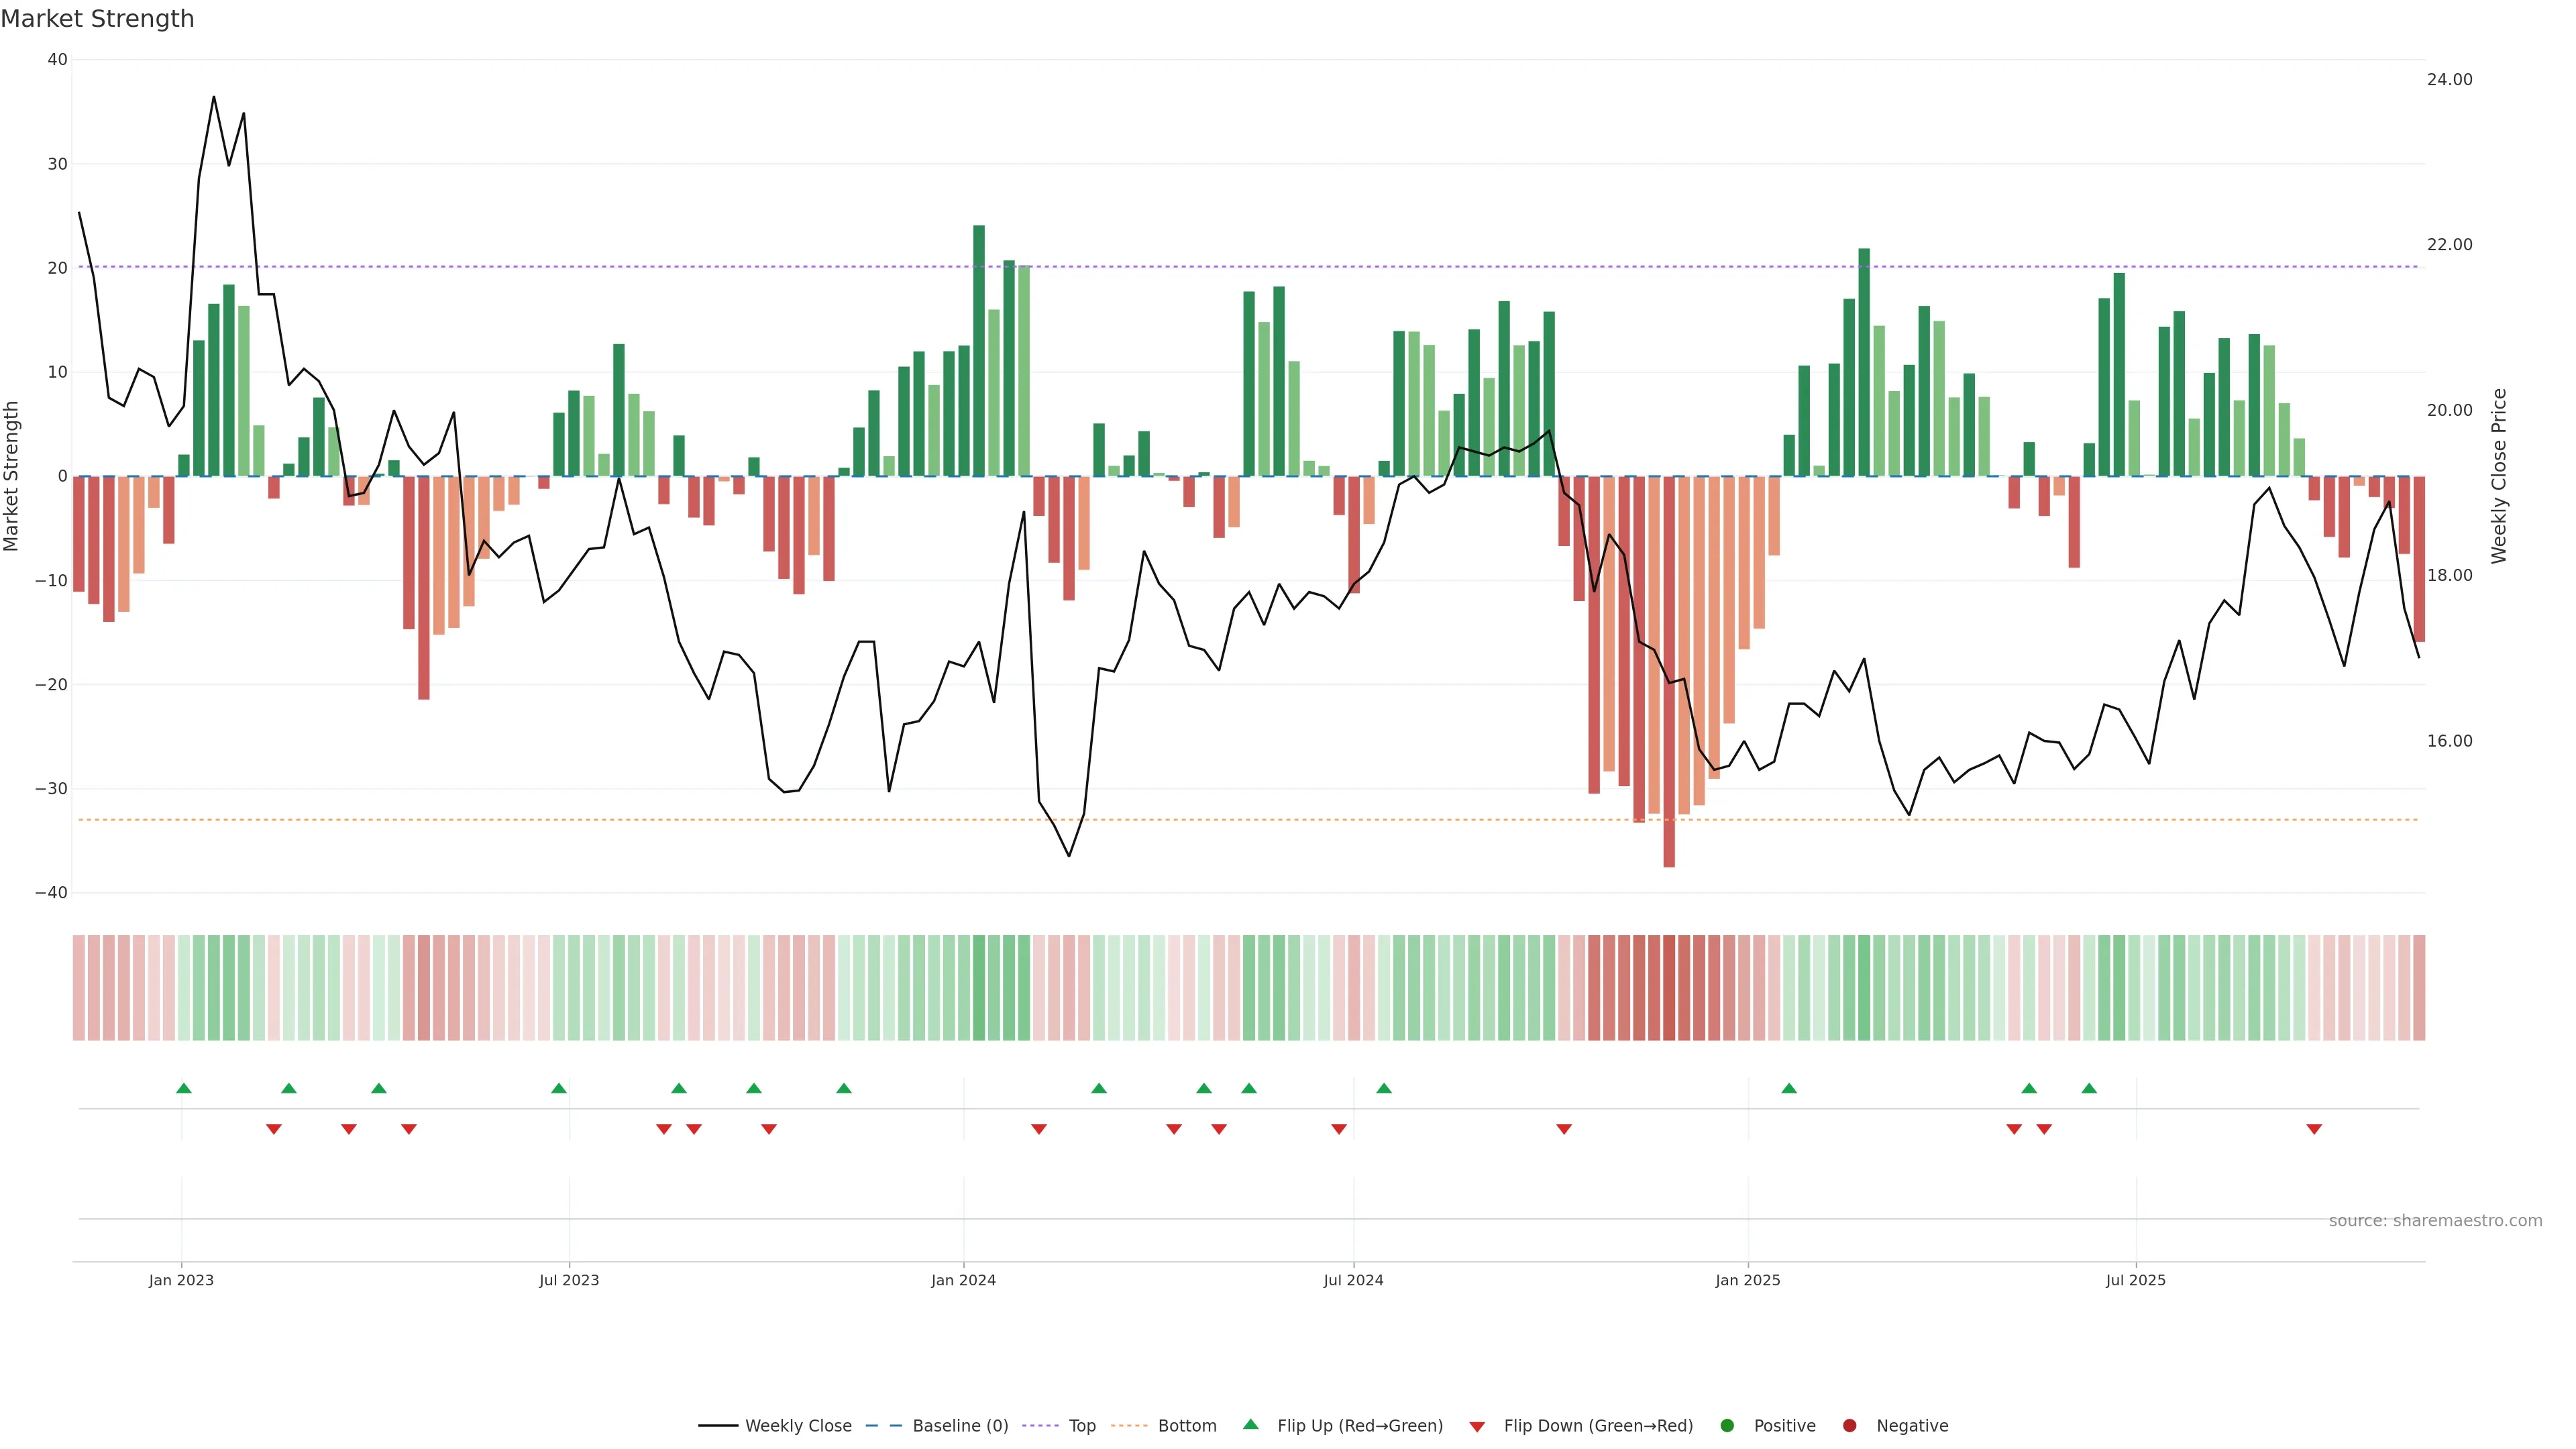Click the dark red Negative legend dot
Screen dimensions: 2576x1449
pos(1849,1425)
